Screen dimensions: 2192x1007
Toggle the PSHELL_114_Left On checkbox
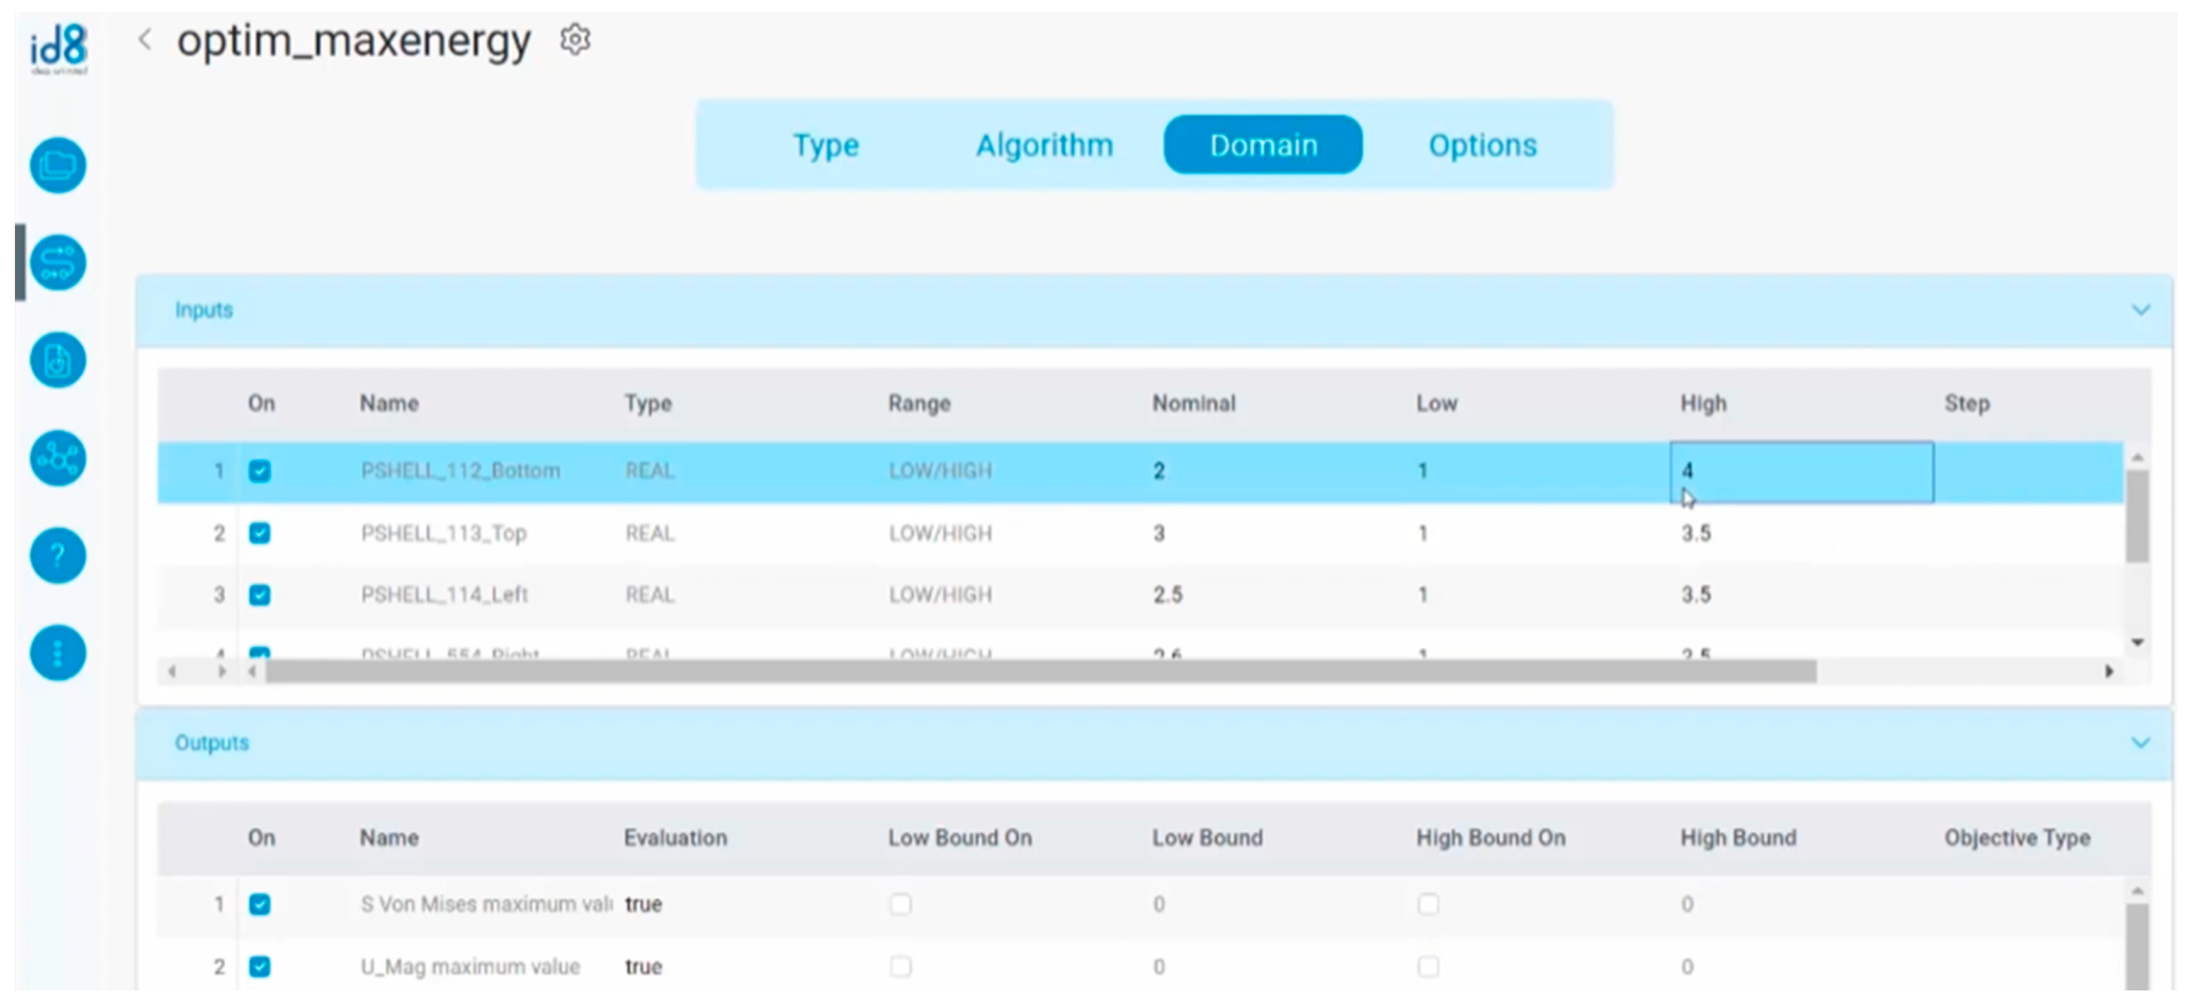(259, 594)
